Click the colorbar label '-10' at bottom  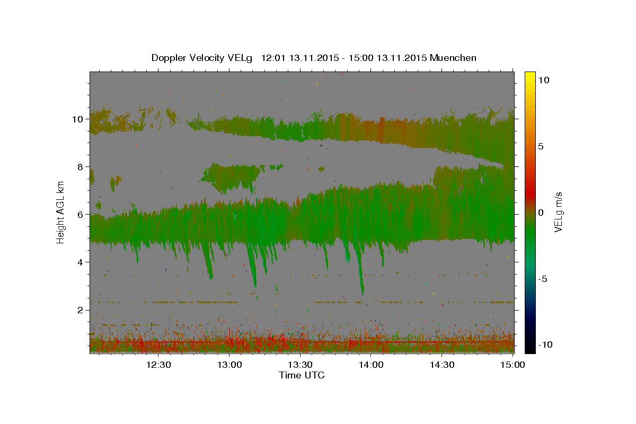pos(545,345)
